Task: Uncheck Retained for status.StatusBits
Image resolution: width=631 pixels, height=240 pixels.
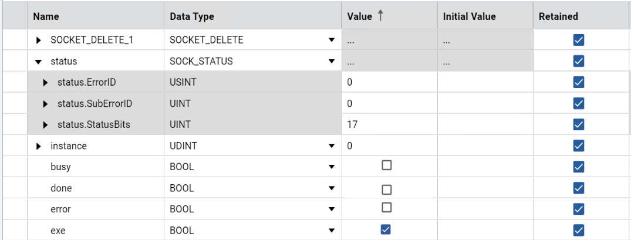Action: (x=579, y=124)
